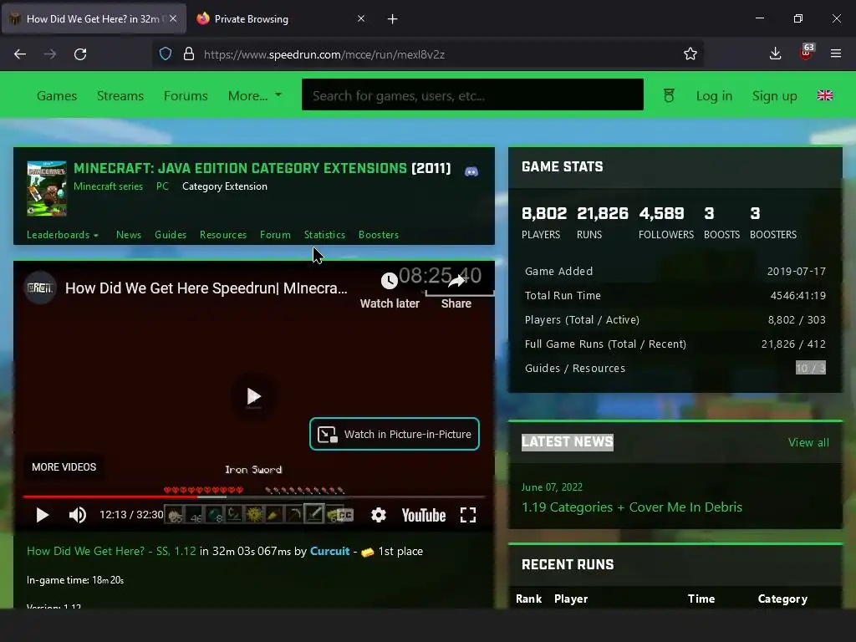The height and width of the screenshot is (642, 856).
Task: Open the tracking protection shield icon
Action: coord(166,54)
